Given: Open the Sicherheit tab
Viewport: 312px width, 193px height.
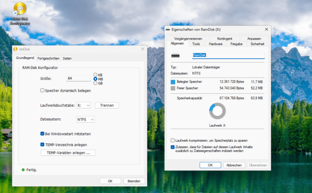Looking at the screenshot, I should (257, 44).
